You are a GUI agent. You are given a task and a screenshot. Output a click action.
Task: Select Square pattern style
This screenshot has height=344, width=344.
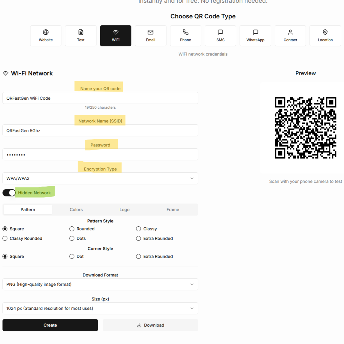click(x=5, y=229)
